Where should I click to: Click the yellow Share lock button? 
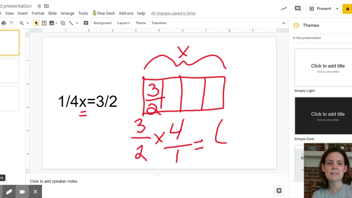[x=347, y=9]
